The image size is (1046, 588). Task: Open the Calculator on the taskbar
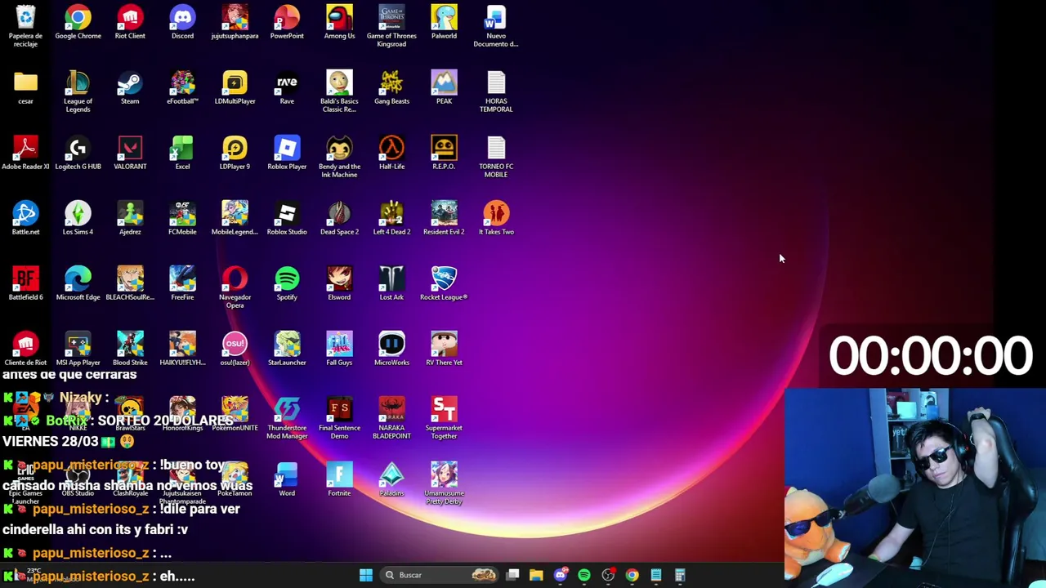(679, 575)
